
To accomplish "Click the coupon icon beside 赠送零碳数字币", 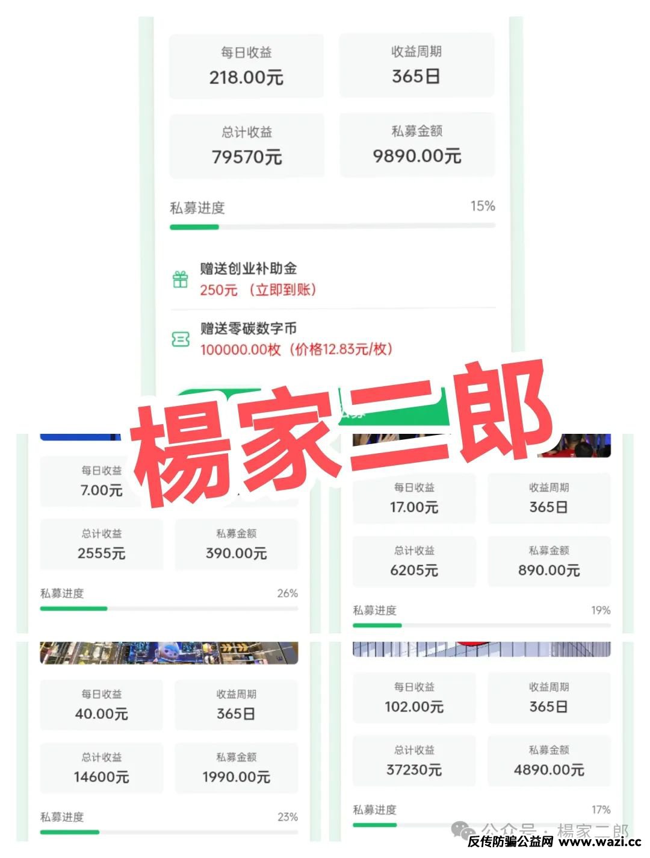I will 181,340.
